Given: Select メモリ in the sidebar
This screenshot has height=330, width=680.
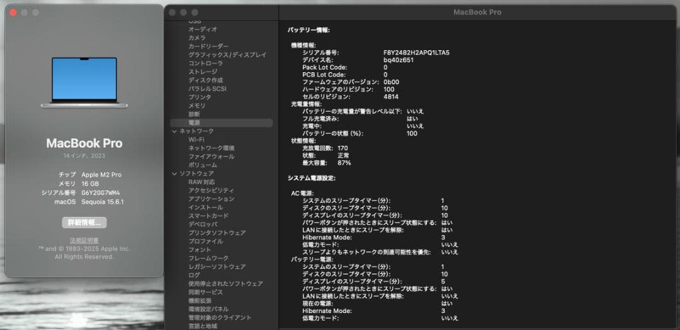Looking at the screenshot, I should [197, 106].
